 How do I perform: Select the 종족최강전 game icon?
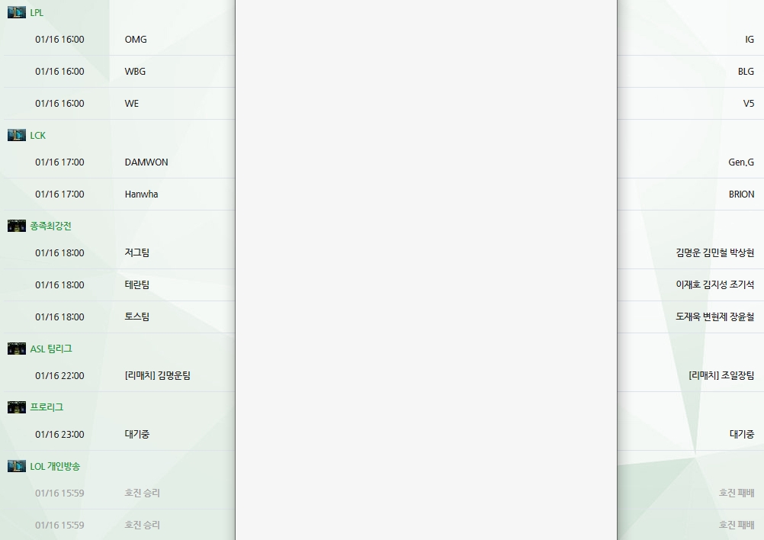[17, 226]
